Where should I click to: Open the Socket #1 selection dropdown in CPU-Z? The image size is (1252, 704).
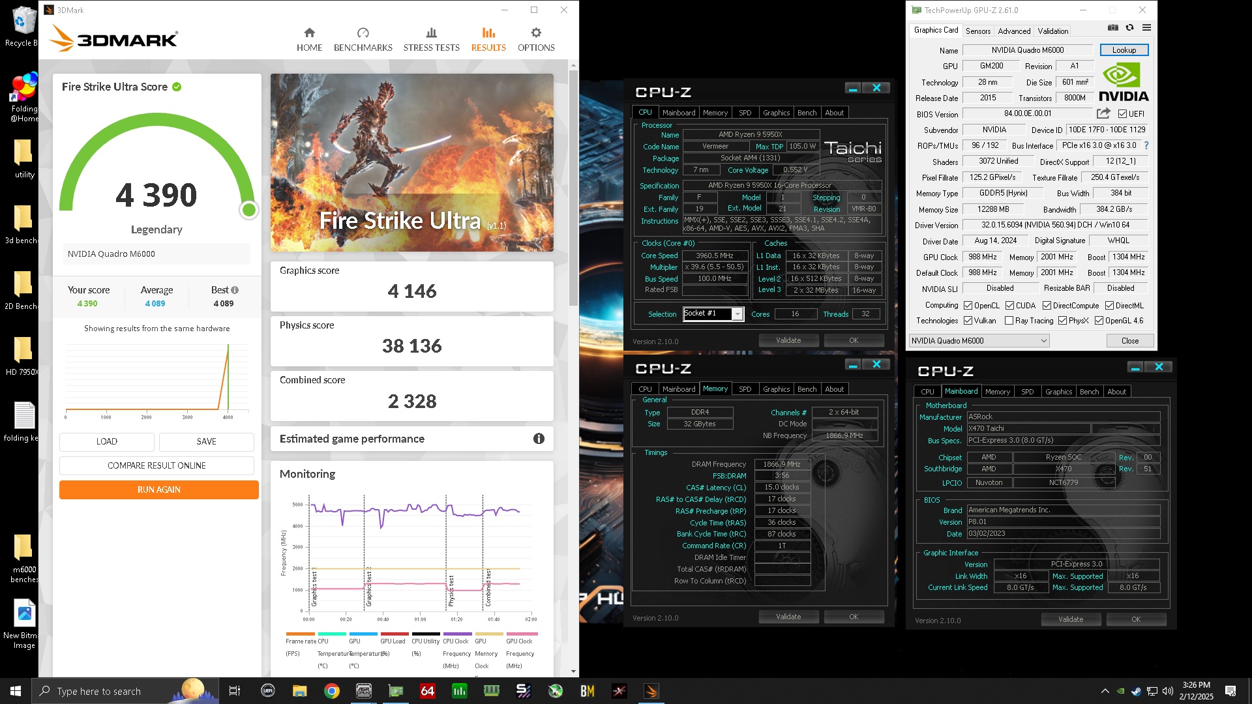coord(713,314)
